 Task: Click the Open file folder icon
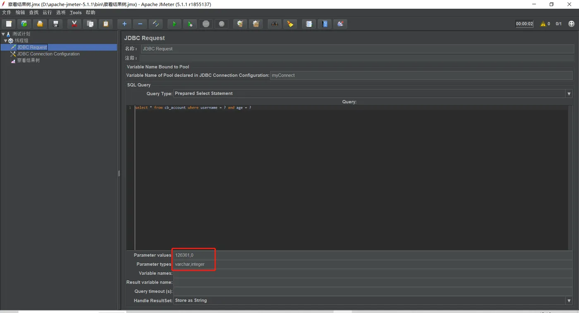point(40,24)
